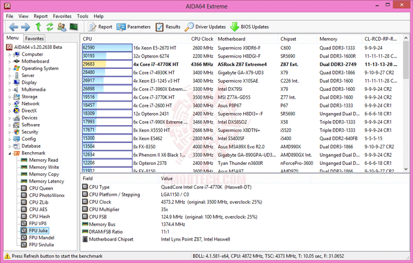
Task: Open benchmark Parameters
Action: (x=134, y=26)
